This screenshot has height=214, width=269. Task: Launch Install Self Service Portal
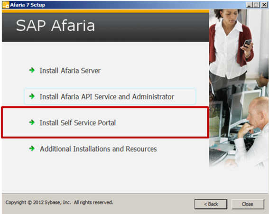pos(78,123)
